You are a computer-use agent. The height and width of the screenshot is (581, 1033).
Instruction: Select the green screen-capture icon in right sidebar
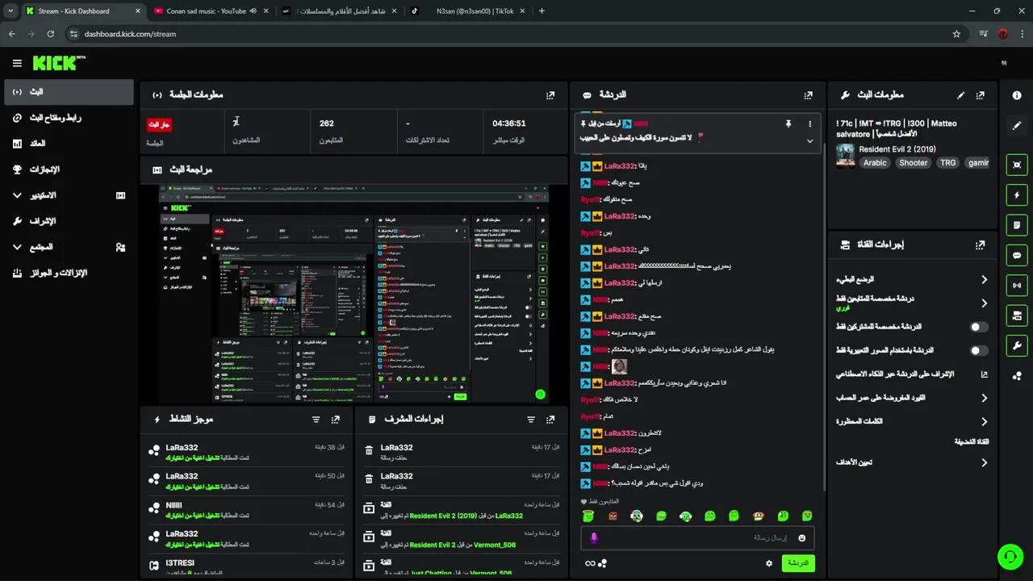click(x=1017, y=165)
